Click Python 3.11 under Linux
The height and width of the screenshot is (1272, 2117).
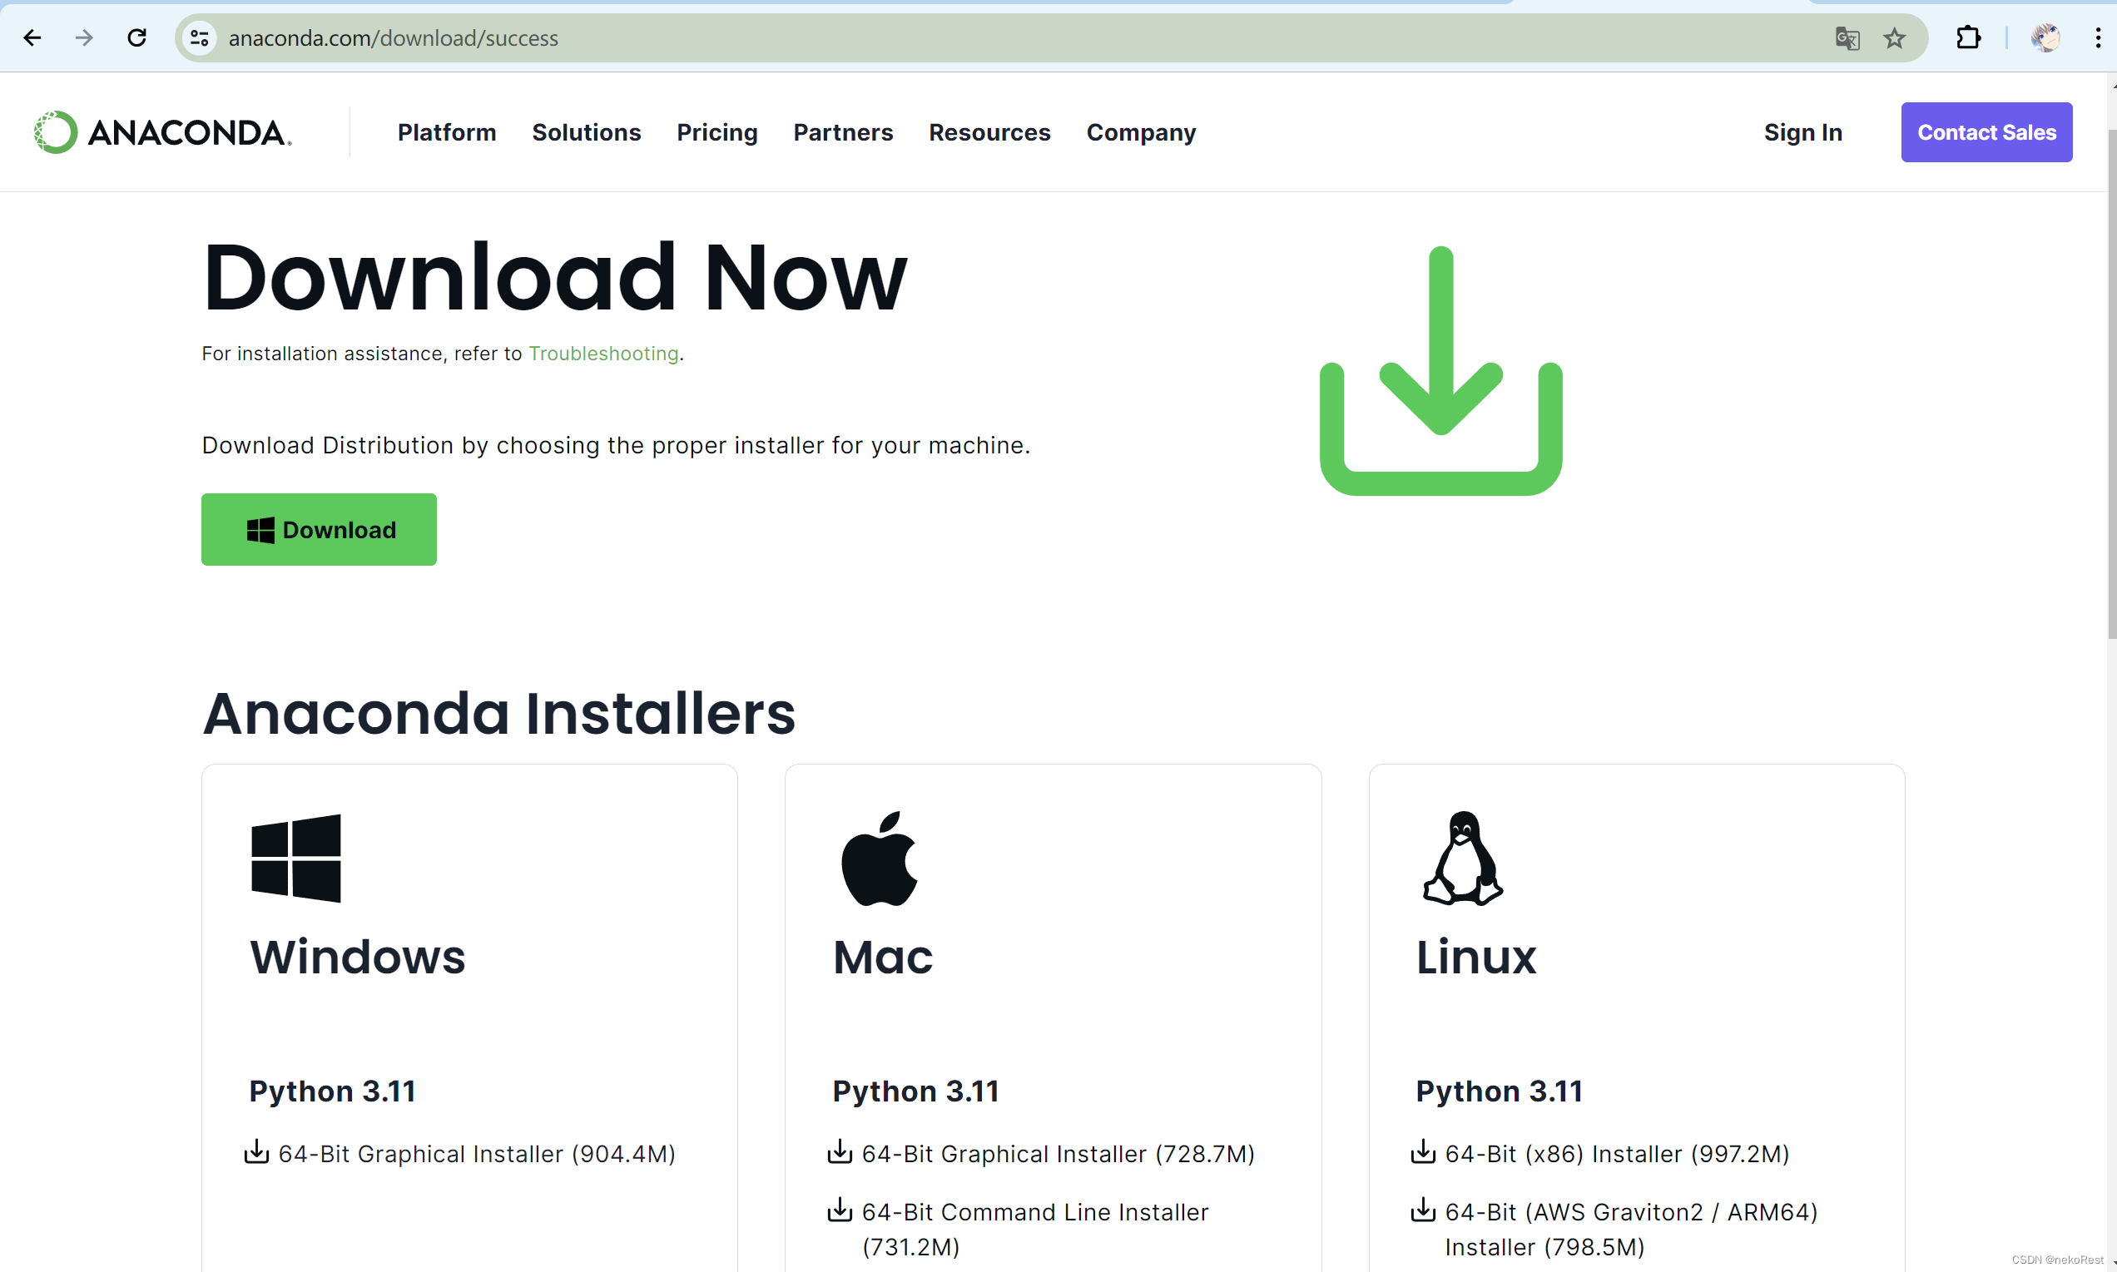[x=1499, y=1091]
